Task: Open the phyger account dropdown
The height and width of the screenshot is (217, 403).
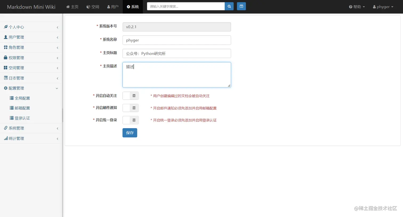Action: click(383, 7)
